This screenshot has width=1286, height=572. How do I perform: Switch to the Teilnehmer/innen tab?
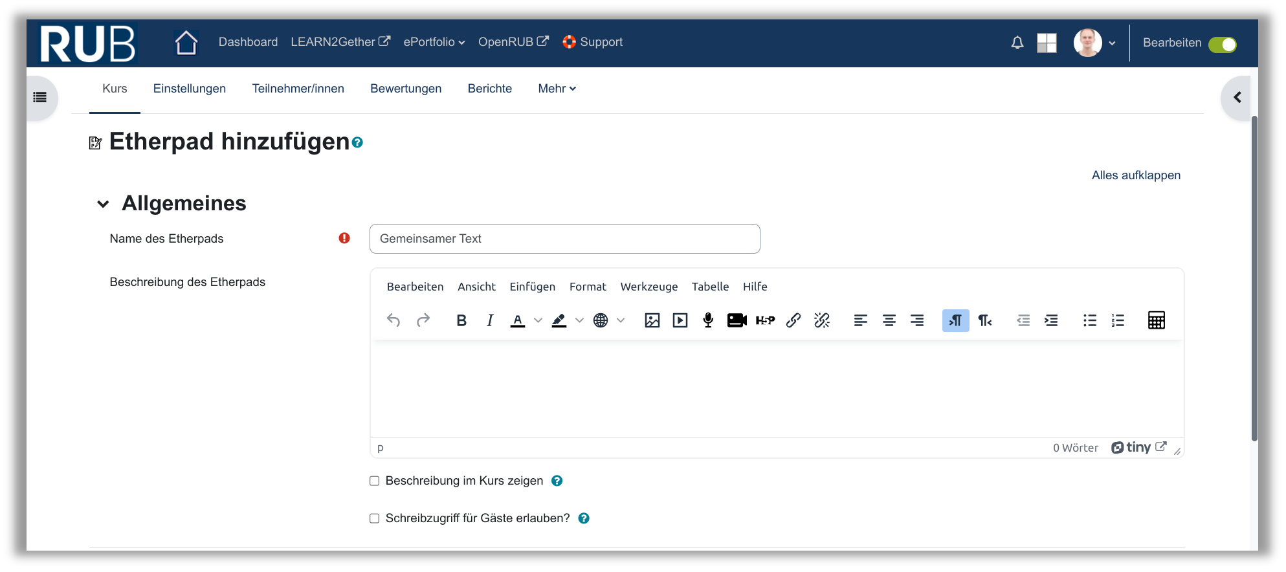(298, 89)
